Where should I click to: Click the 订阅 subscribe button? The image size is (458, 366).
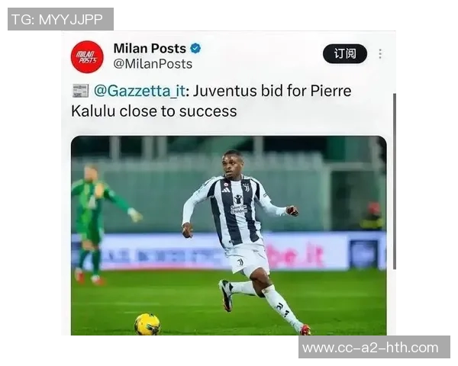point(345,53)
